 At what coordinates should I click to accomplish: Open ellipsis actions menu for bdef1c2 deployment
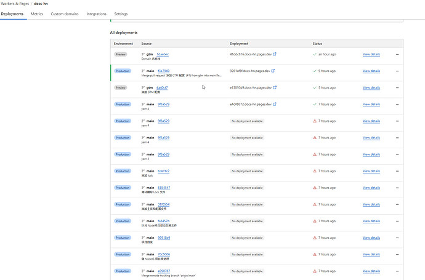(x=397, y=171)
